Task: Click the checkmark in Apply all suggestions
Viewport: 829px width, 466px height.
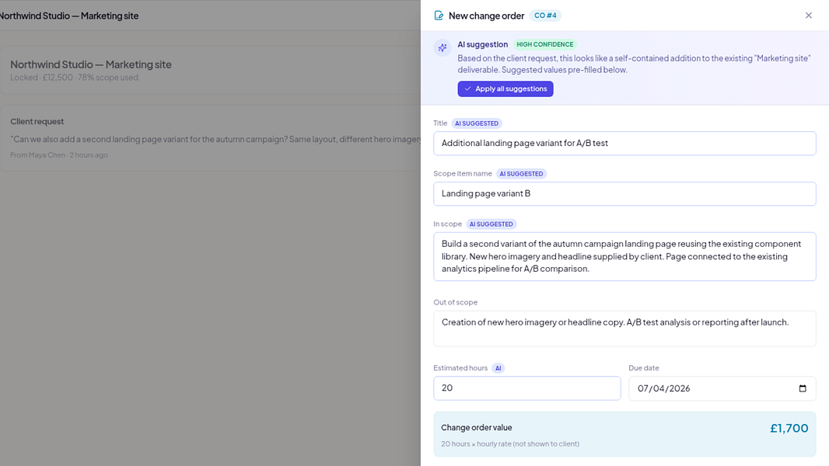Action: tap(467, 89)
